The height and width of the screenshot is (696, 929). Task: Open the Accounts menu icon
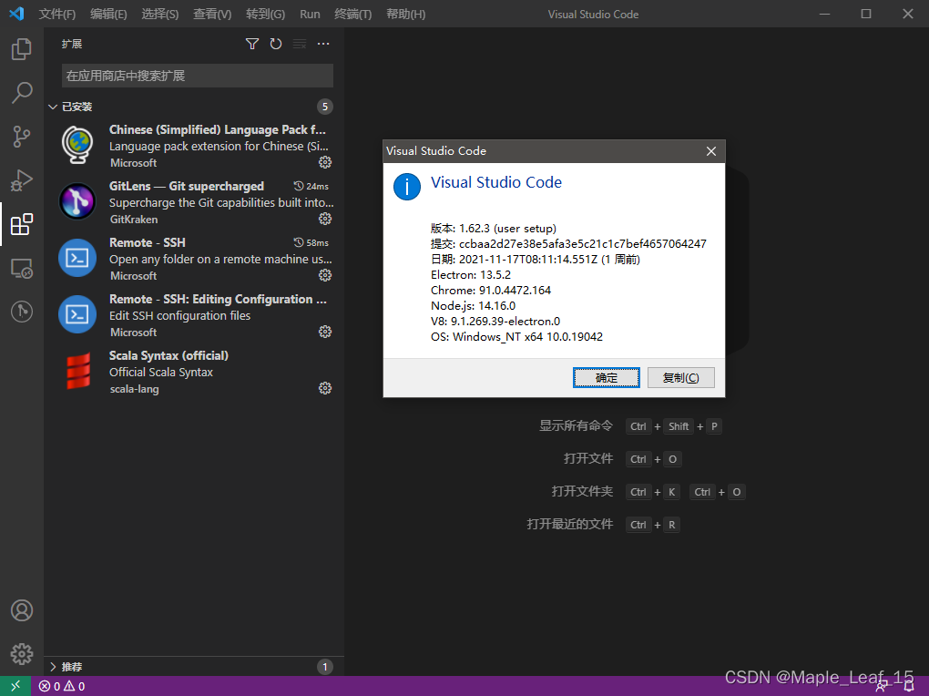(21, 610)
